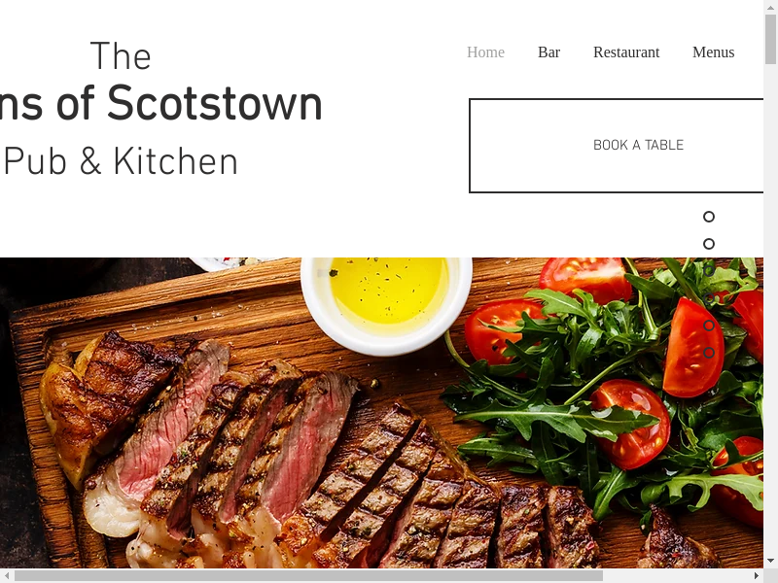Image resolution: width=778 pixels, height=583 pixels.
Task: Click the BOOK A TABLE button
Action: pos(617,146)
